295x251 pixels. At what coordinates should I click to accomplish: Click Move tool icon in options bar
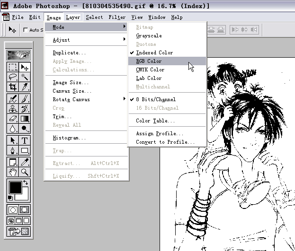(12, 30)
